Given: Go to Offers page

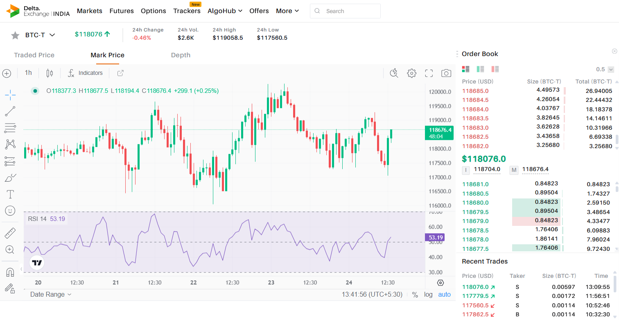Looking at the screenshot, I should click(259, 11).
